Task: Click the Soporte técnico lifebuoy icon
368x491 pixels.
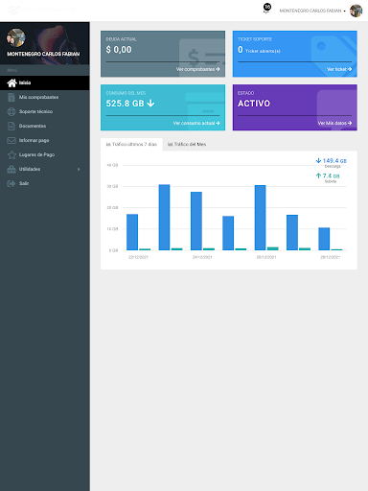Action: pos(11,111)
